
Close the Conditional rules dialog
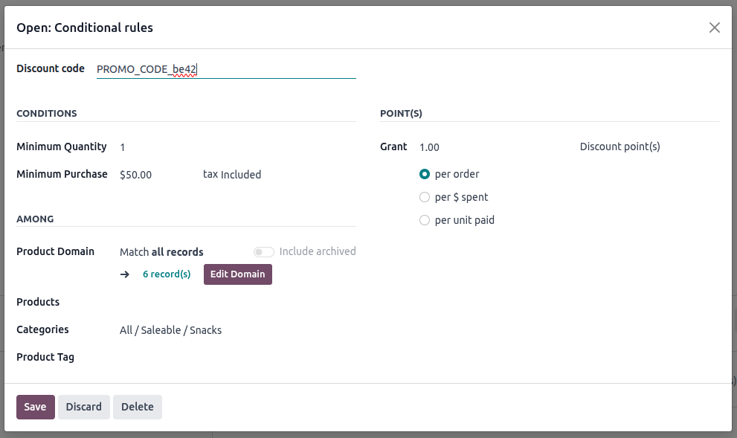(714, 28)
